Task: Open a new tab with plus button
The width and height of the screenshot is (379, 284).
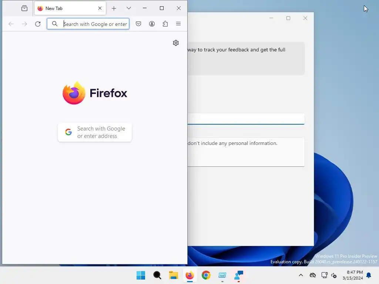Action: 114,9
